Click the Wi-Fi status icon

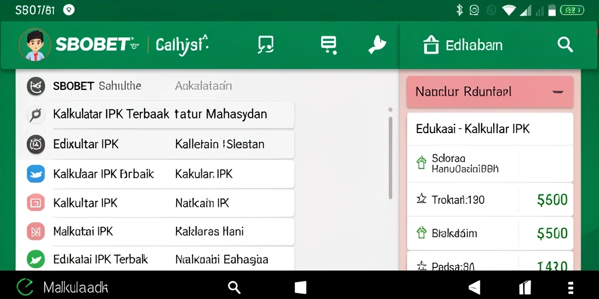pos(509,10)
